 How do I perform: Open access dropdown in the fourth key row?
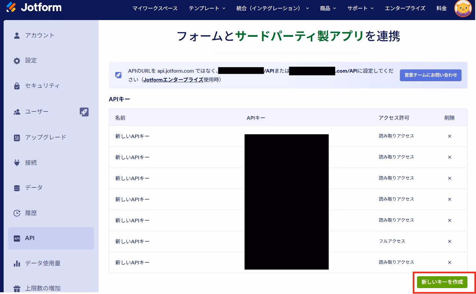tap(396, 199)
